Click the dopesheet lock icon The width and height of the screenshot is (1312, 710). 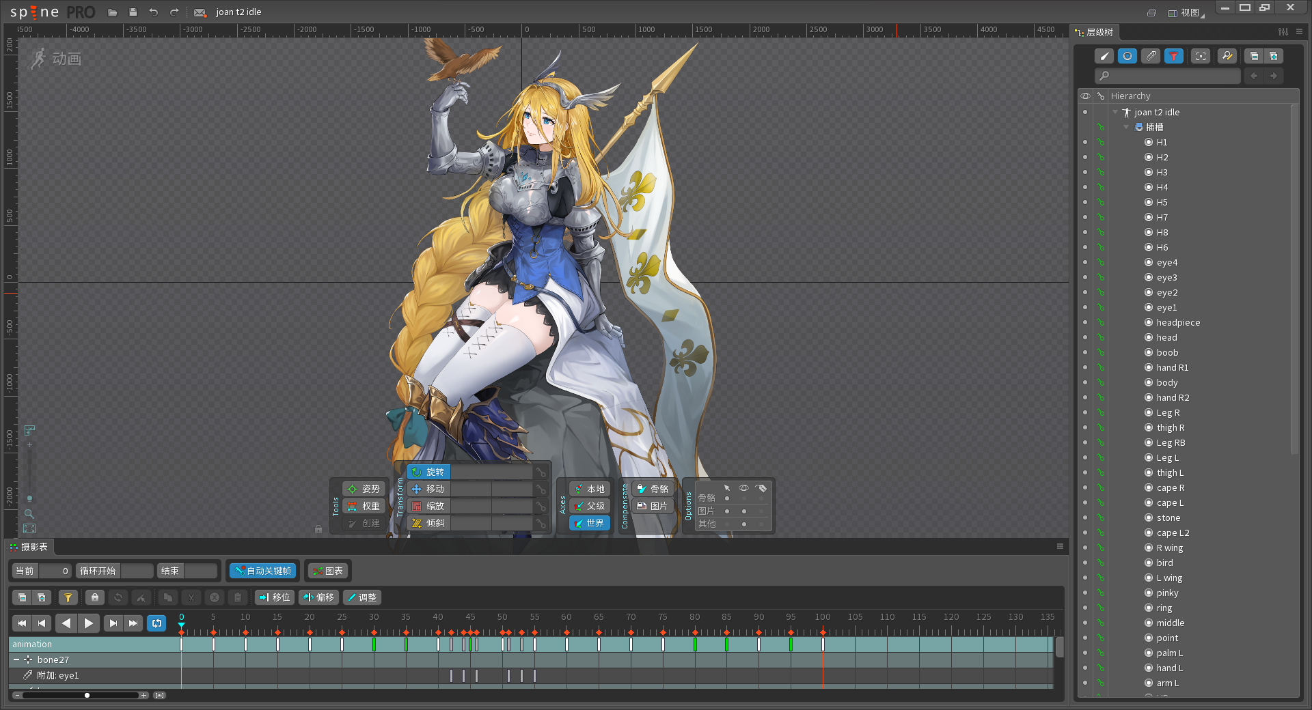click(x=95, y=597)
